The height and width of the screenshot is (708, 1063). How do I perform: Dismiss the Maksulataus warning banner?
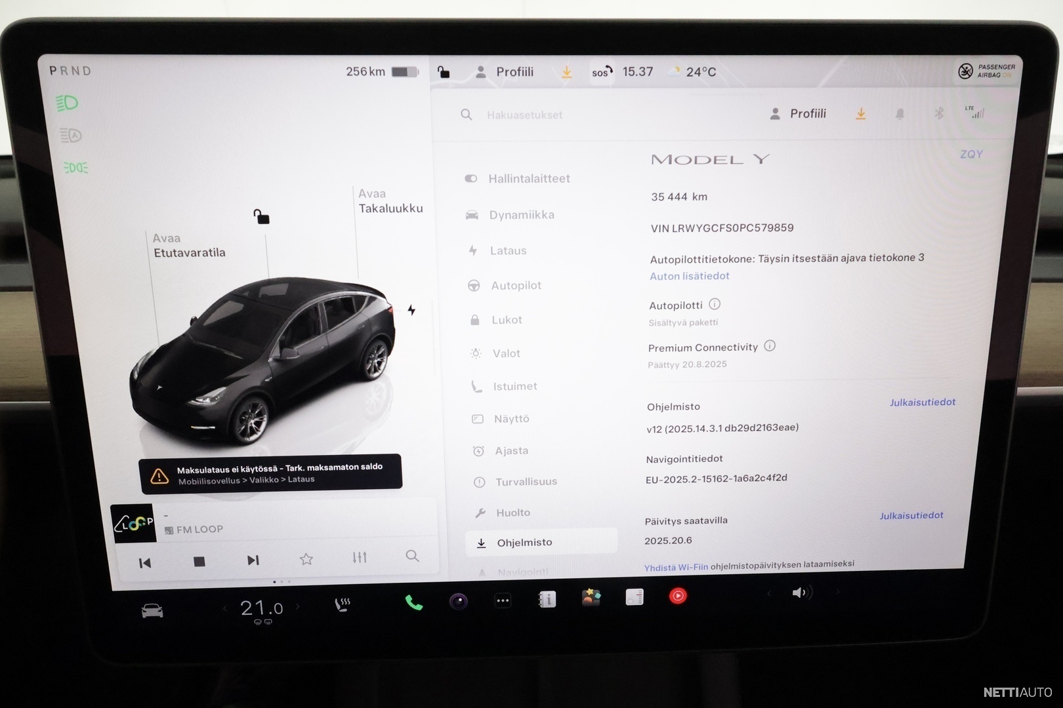click(270, 473)
